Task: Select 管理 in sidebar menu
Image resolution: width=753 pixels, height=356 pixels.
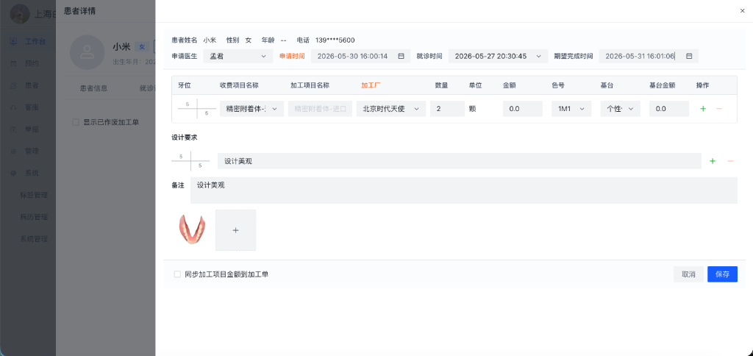Action: click(32, 151)
